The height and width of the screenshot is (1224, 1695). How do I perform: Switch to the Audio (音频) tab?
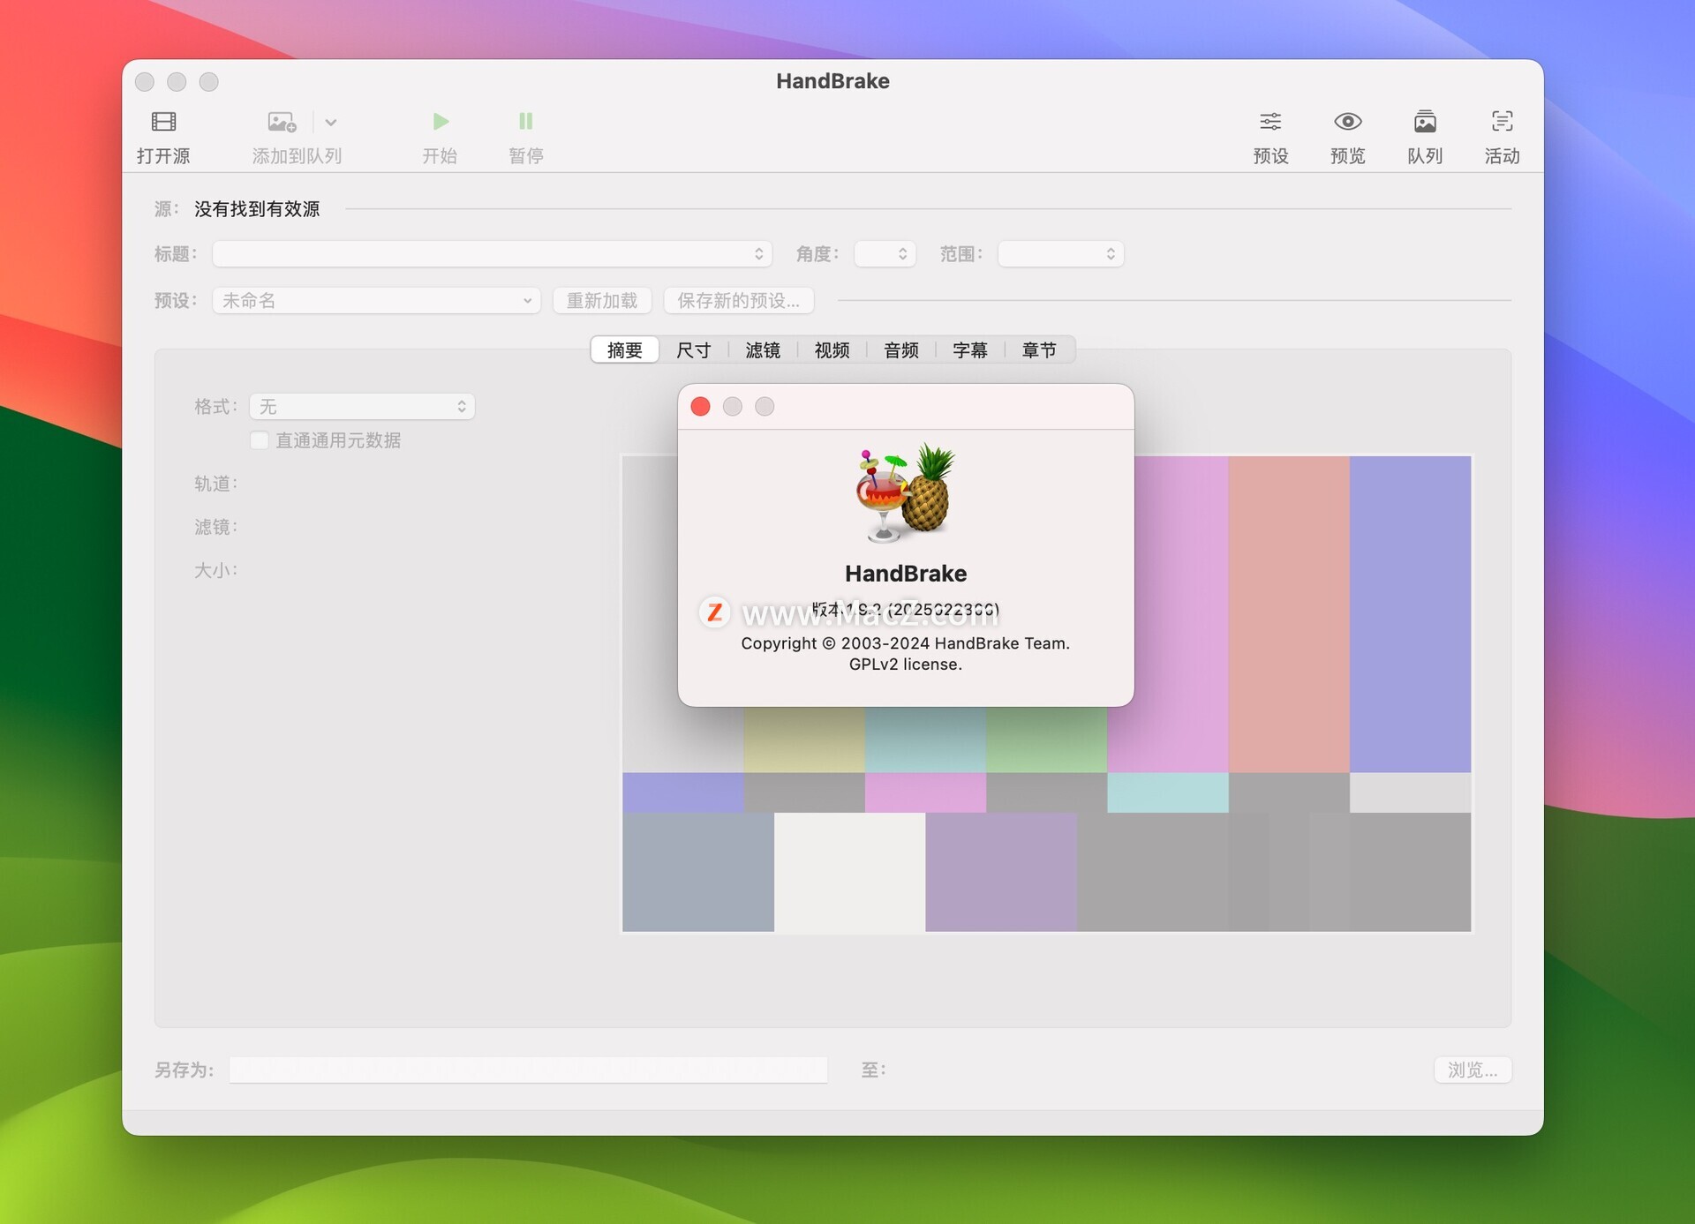(901, 350)
